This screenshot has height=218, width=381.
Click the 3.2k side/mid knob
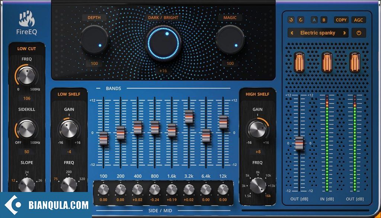pos(189,190)
